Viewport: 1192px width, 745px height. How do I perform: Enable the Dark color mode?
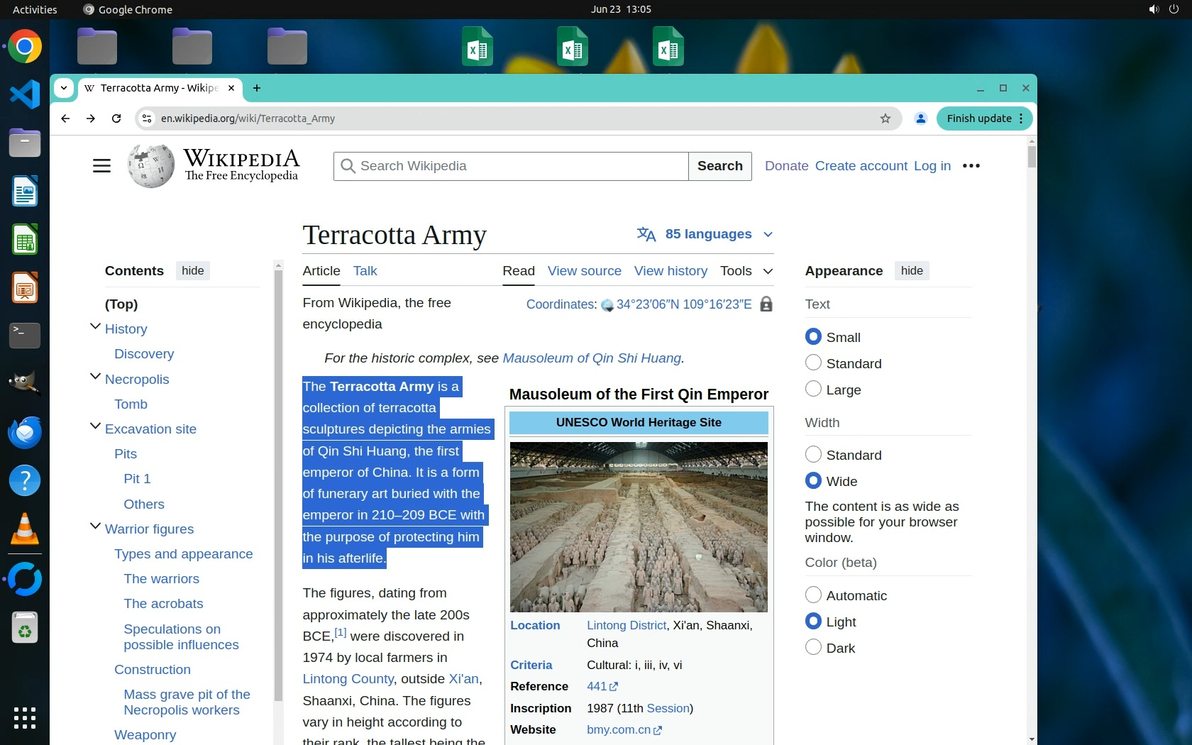(813, 648)
